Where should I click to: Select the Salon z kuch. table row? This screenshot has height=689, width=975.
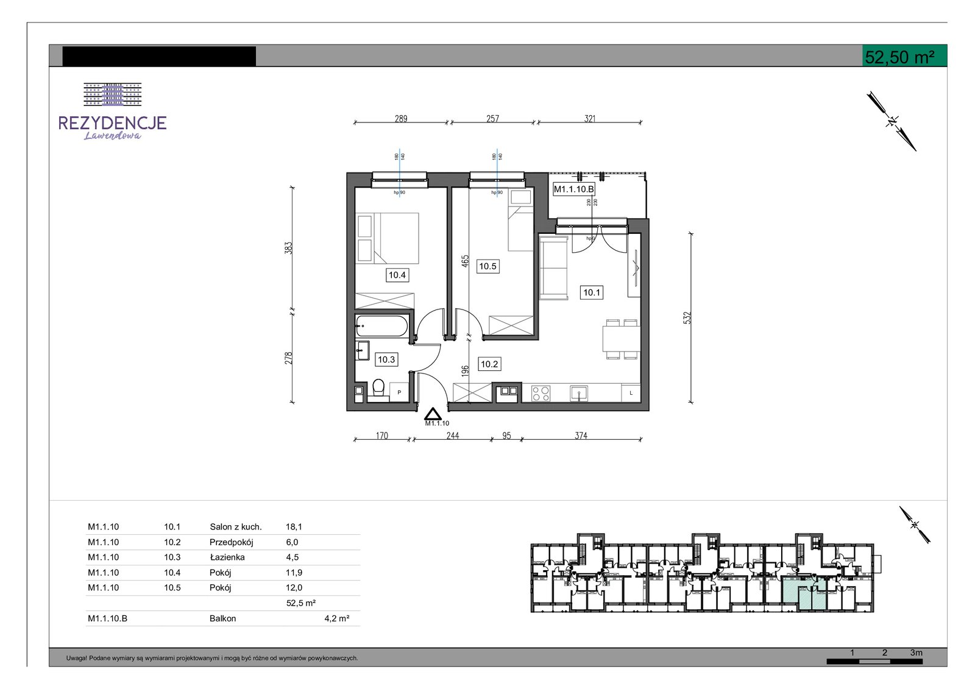[223, 527]
